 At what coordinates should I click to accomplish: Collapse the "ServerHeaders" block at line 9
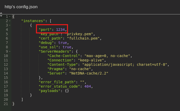(x=10, y=51)
